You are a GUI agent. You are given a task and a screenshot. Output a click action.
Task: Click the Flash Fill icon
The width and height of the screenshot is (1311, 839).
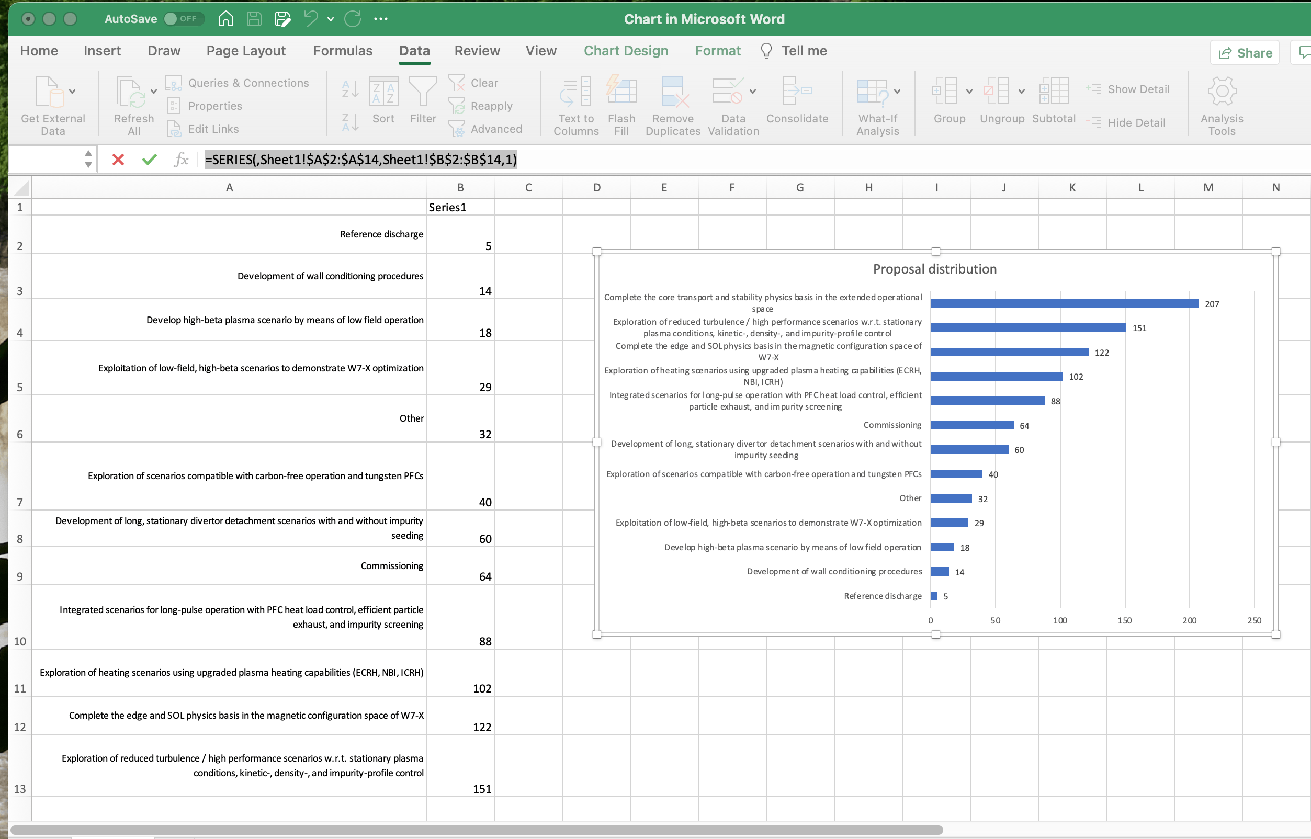pyautogui.click(x=621, y=92)
